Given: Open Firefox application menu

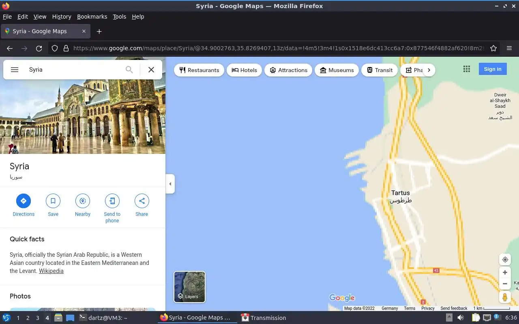Looking at the screenshot, I should coord(509,48).
